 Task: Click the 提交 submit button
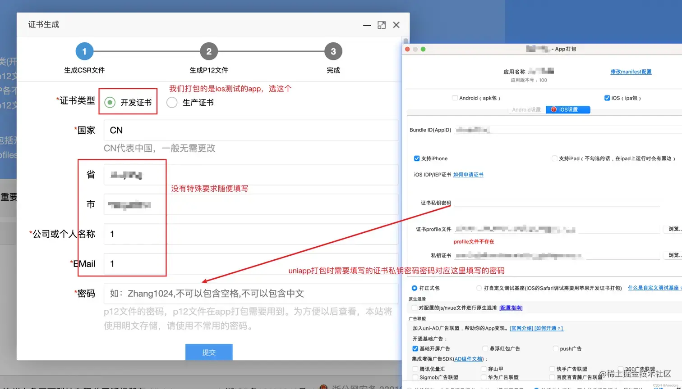coord(209,352)
